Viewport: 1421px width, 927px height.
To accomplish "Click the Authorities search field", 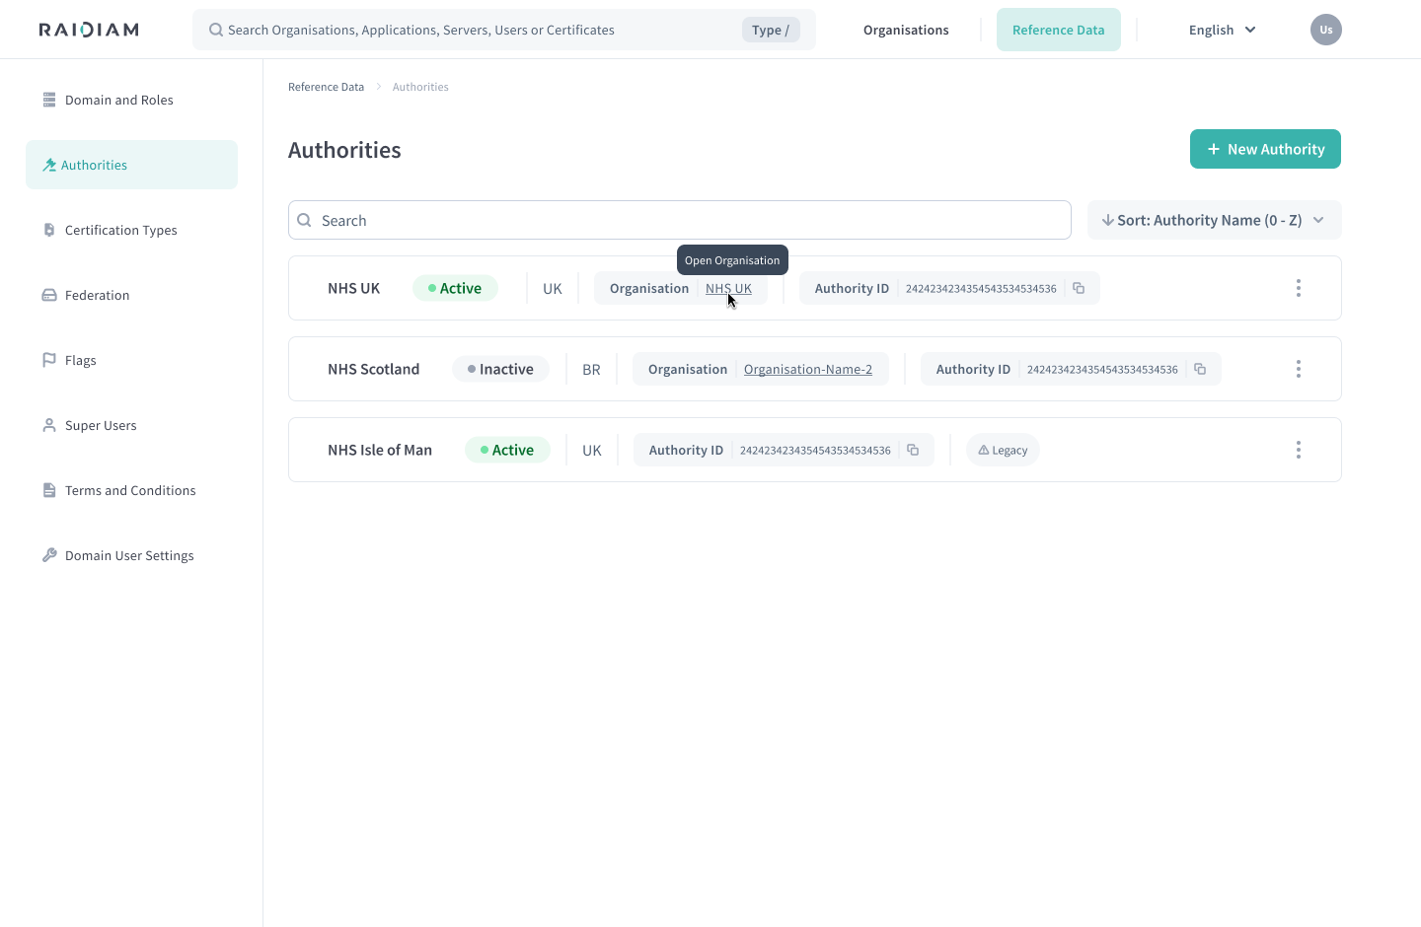I will [681, 220].
